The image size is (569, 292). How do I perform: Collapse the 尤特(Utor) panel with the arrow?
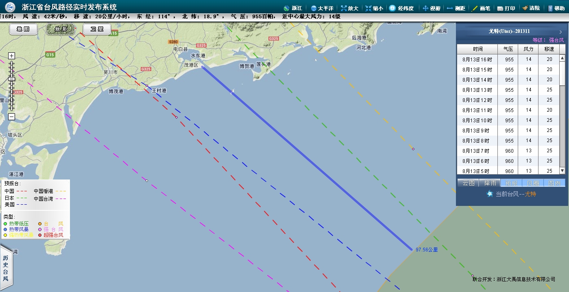pyautogui.click(x=560, y=31)
